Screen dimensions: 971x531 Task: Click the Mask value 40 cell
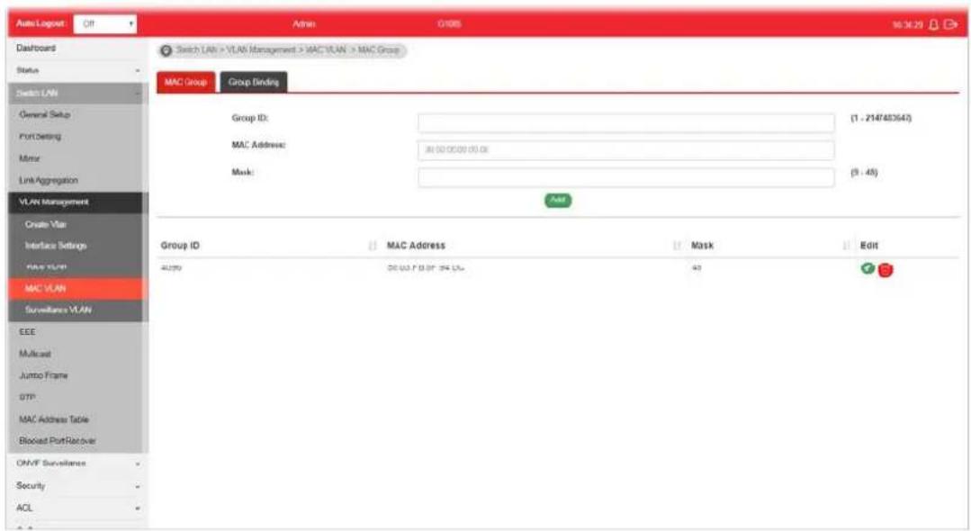[x=697, y=268]
